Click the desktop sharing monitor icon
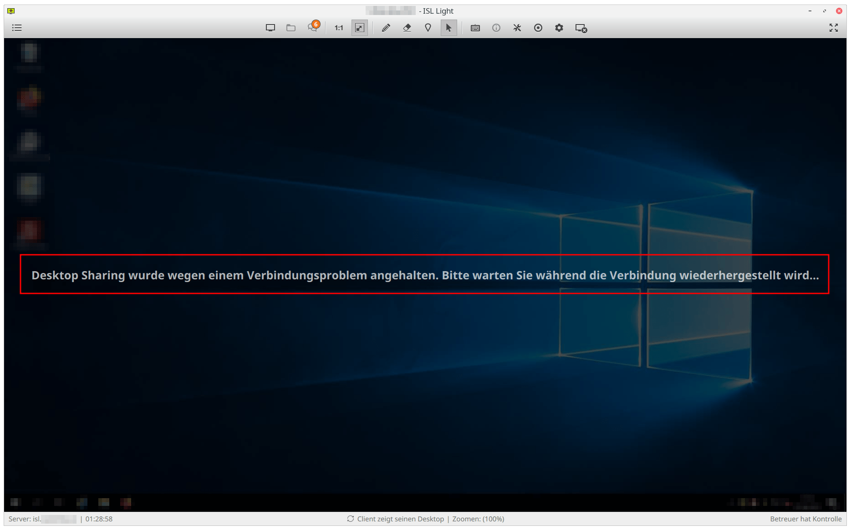This screenshot has height=530, width=851. coord(270,28)
